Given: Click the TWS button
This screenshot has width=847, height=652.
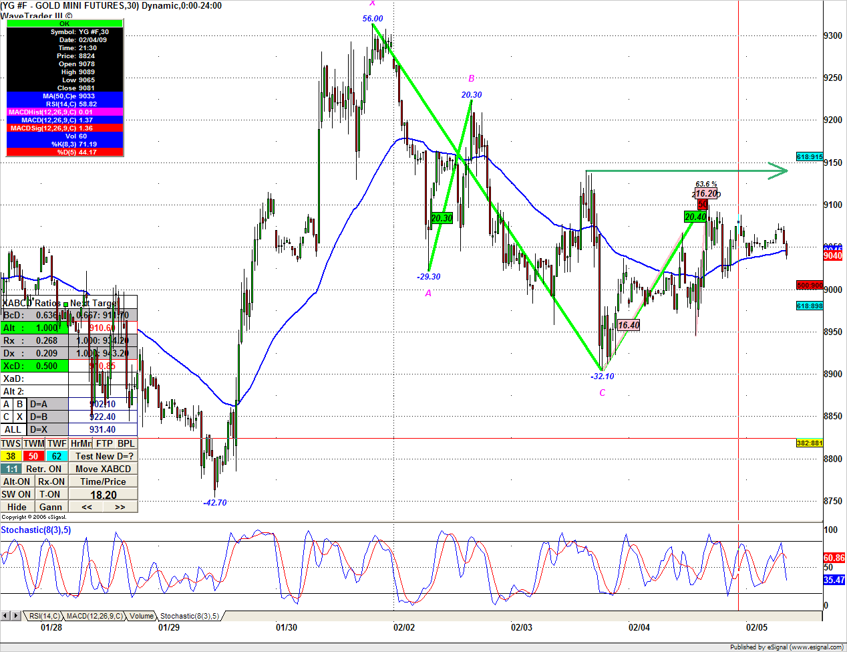Looking at the screenshot, I should [11, 443].
